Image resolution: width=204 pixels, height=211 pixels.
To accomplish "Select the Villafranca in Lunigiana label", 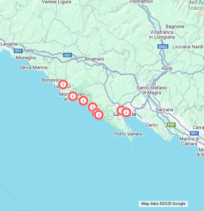I will [x=162, y=34].
